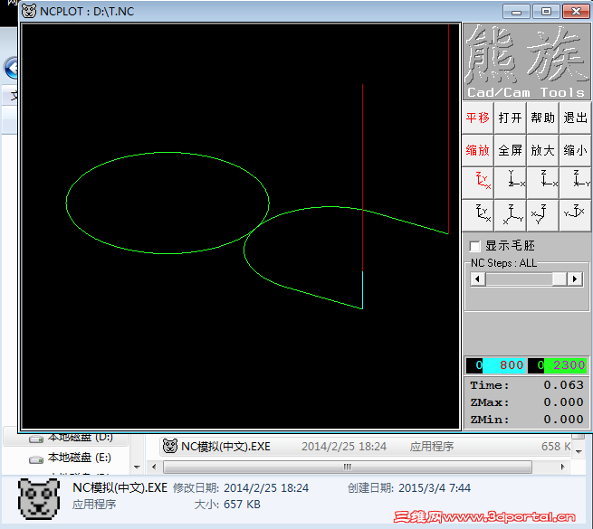Click Explorer horizontal scrollbar right arrow
Image resolution: width=593 pixels, height=529 pixels.
click(x=563, y=467)
